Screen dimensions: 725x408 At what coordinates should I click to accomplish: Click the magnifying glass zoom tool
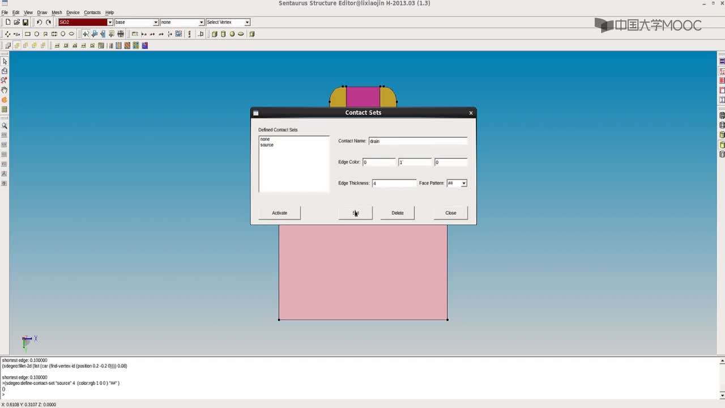tap(5, 126)
